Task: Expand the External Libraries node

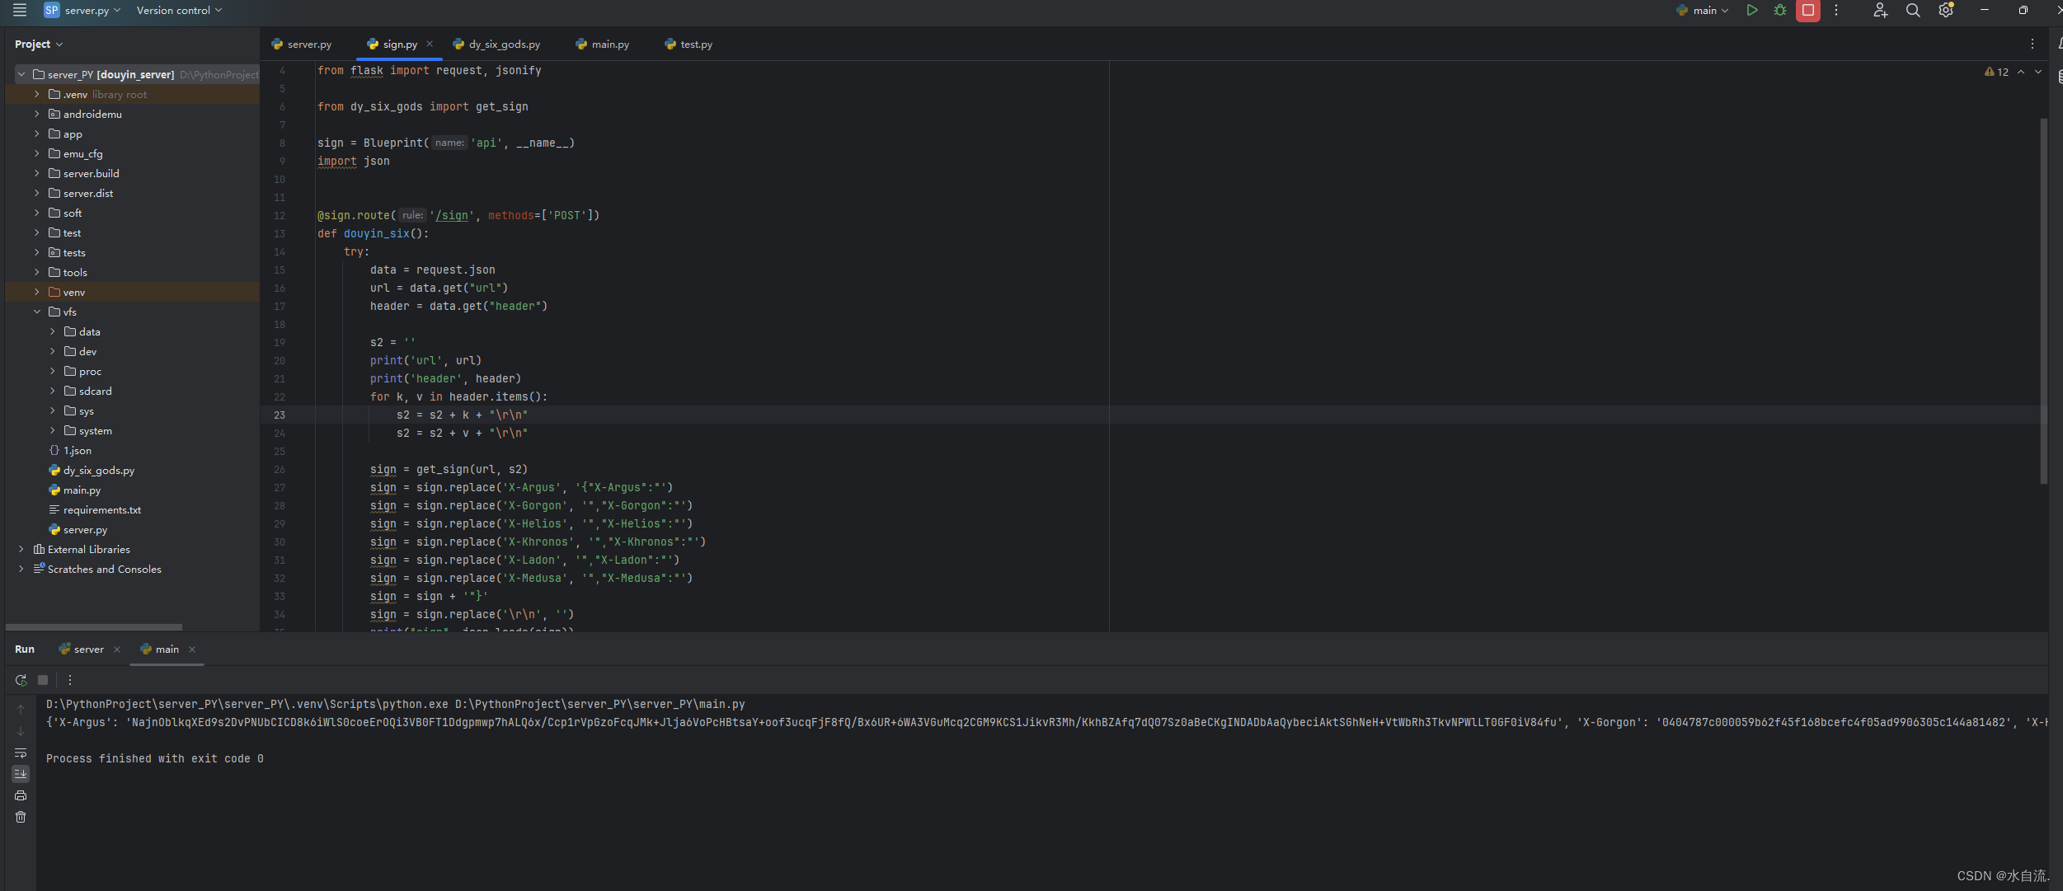Action: [21, 549]
